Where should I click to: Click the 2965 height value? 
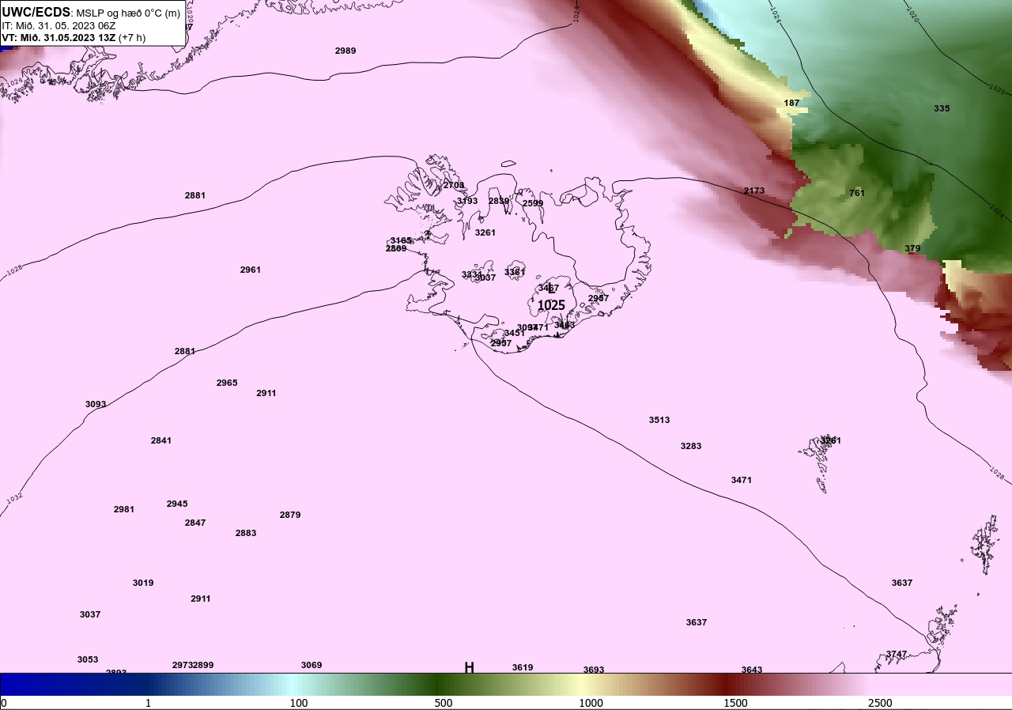tap(227, 383)
